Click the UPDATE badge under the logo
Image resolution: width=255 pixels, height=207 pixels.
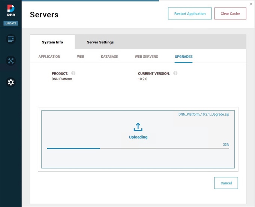click(x=10, y=23)
